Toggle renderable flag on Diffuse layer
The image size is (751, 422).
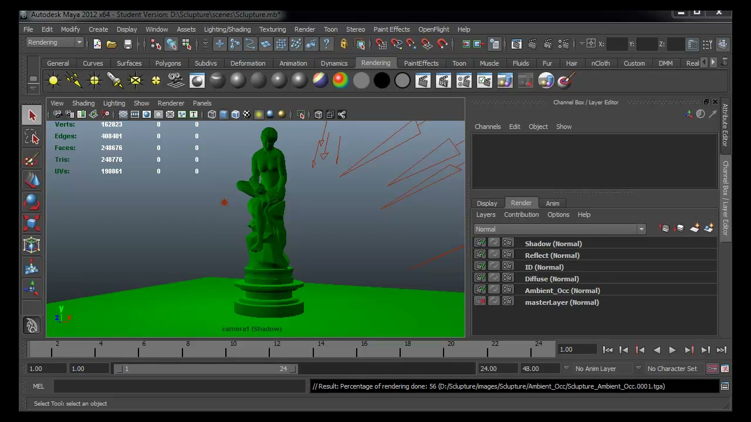pyautogui.click(x=481, y=278)
